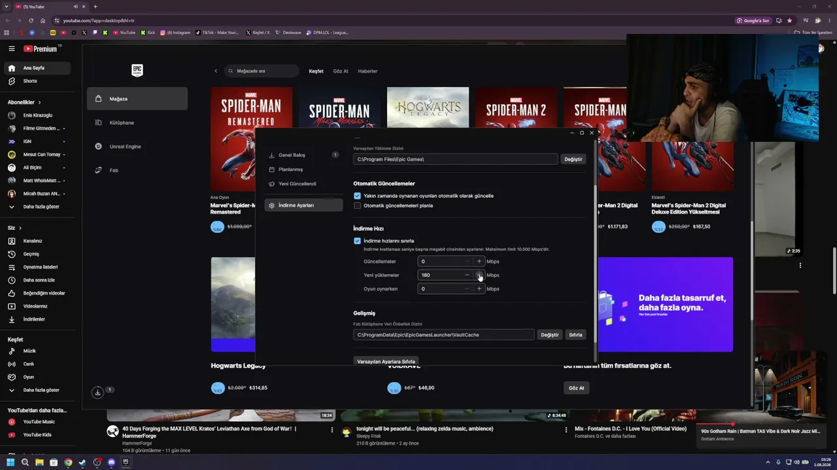Open Chrome home page button
Screen dimensions: 837x470
coord(43,20)
